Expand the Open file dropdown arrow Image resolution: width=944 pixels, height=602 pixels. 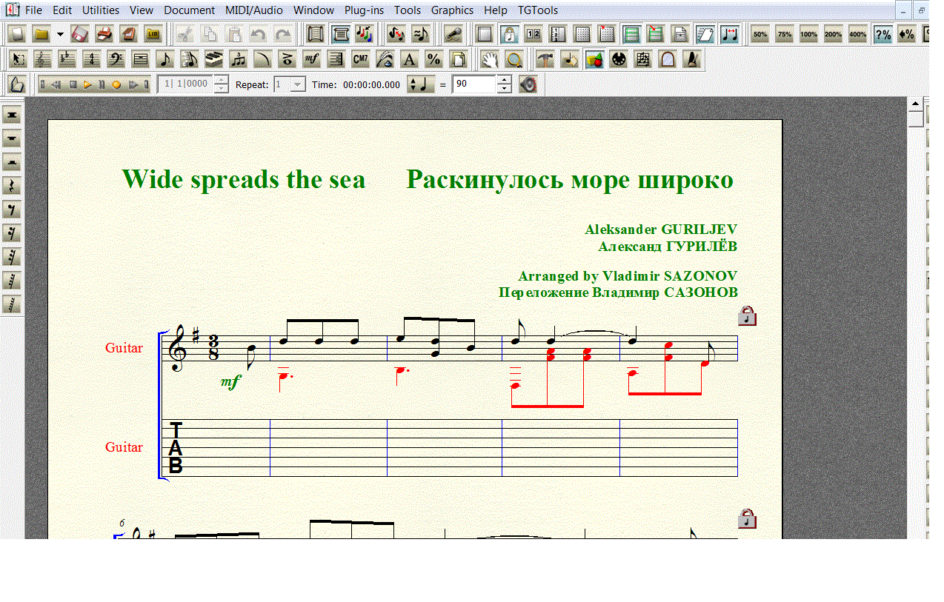click(x=60, y=35)
